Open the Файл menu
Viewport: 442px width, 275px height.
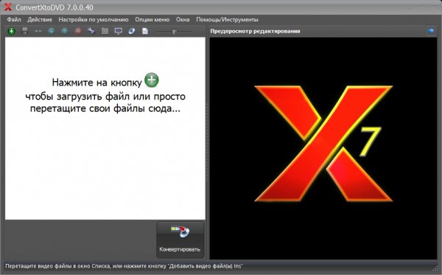[x=14, y=19]
